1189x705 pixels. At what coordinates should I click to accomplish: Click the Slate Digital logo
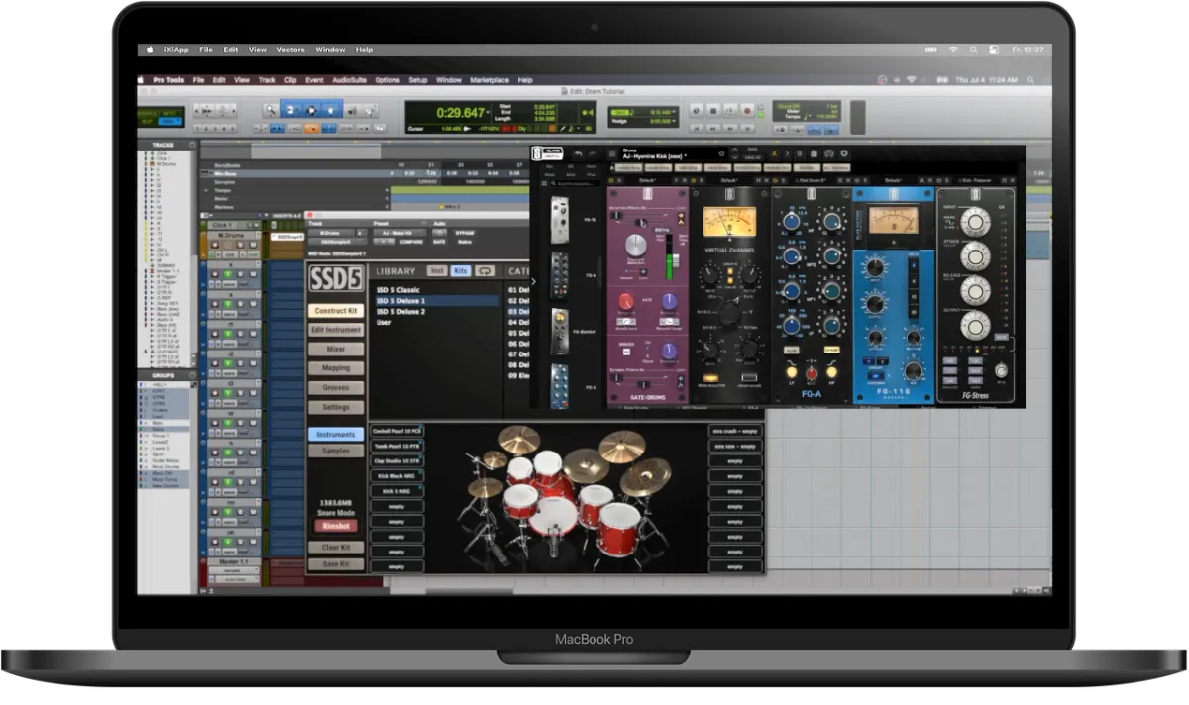(548, 153)
